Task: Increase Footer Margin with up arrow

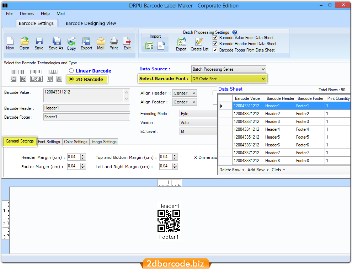Action: (83, 165)
